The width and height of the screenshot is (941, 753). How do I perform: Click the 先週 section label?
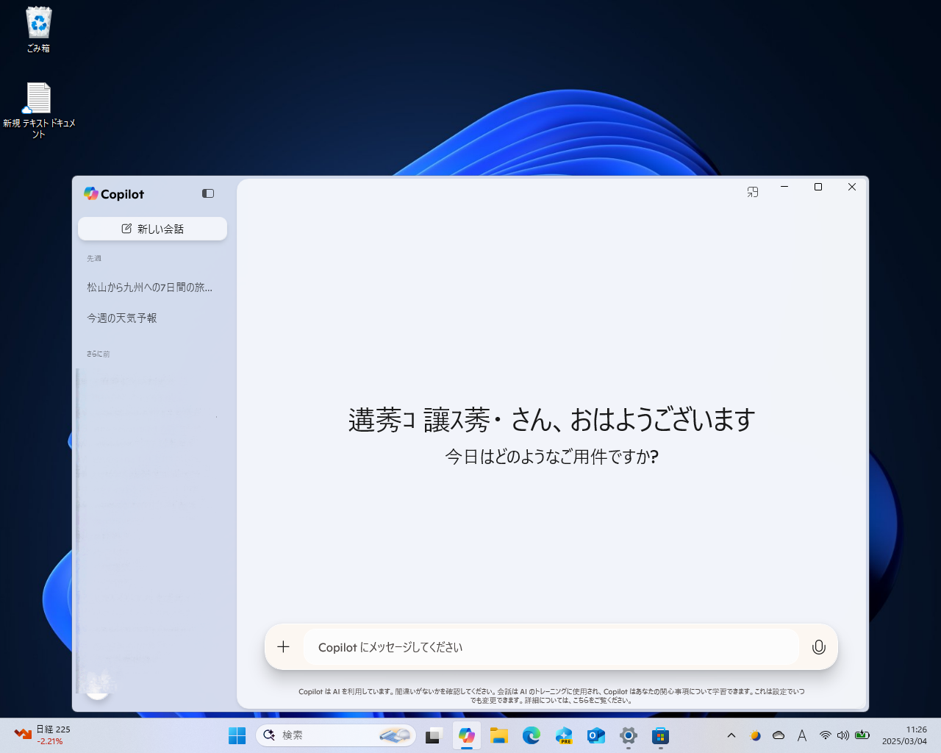click(94, 259)
